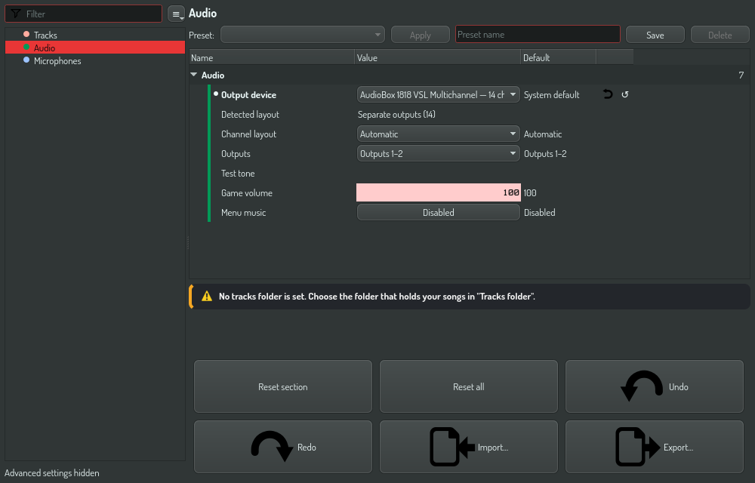The width and height of the screenshot is (755, 483).
Task: Select the Audio section
Action: (95, 48)
